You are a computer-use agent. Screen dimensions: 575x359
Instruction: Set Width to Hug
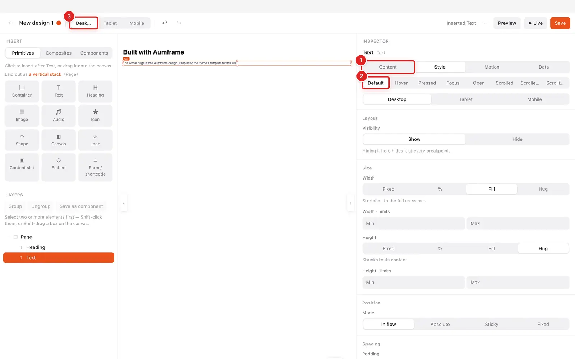click(x=543, y=189)
